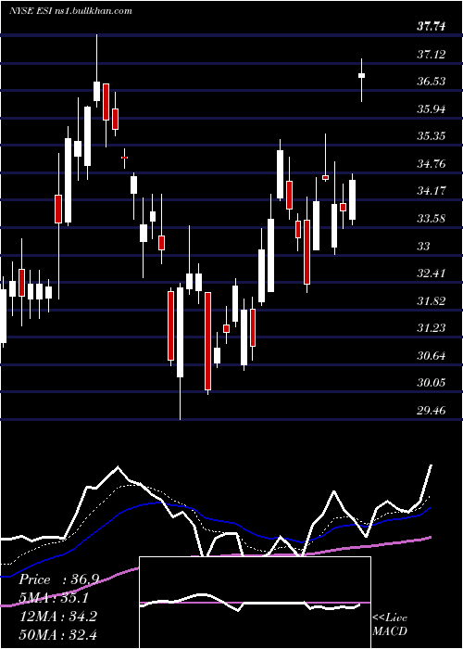Viewport: 463px width, 649px height.
Task: Click the Price : 36.9 readout
Action: coord(58,579)
